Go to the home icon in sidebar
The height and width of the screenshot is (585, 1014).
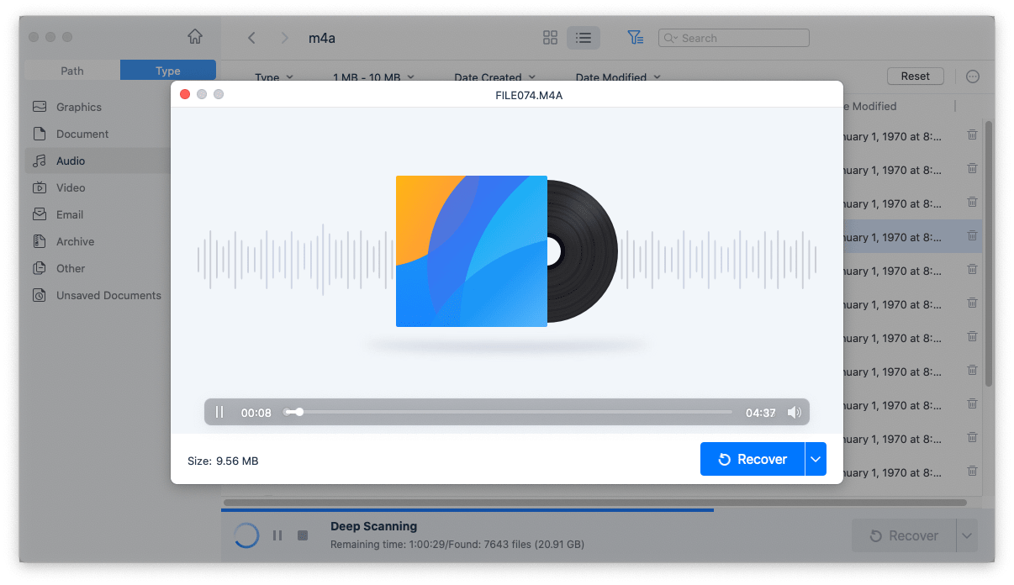point(195,37)
